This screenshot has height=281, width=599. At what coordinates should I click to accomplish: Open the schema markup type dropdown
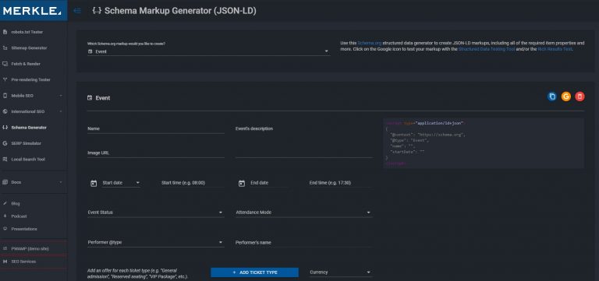[208, 51]
